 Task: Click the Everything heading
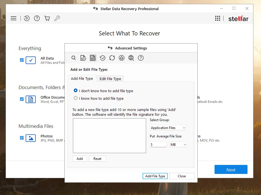[x=30, y=48]
